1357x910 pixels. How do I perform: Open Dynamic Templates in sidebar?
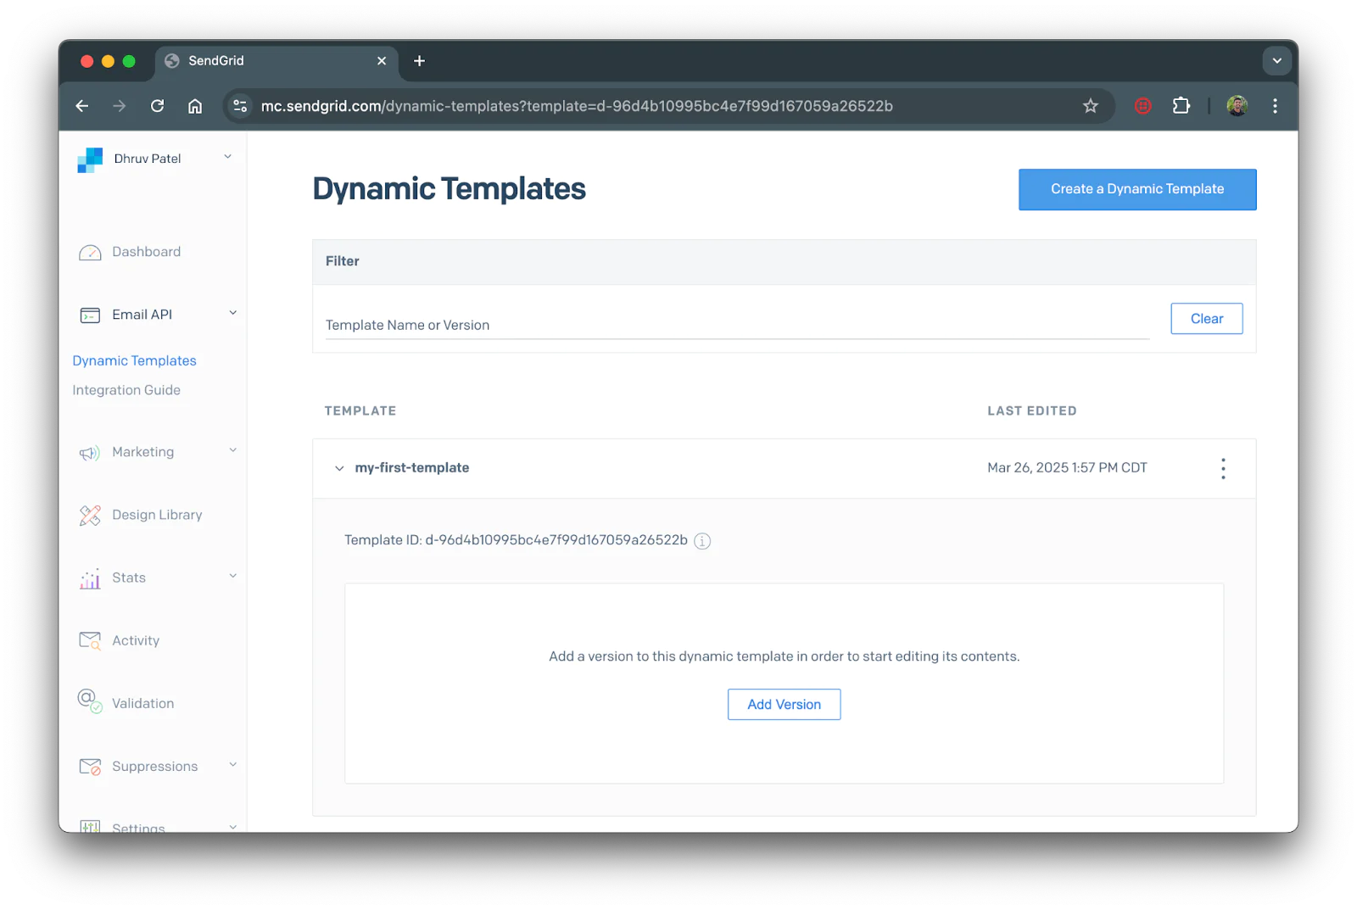point(134,361)
